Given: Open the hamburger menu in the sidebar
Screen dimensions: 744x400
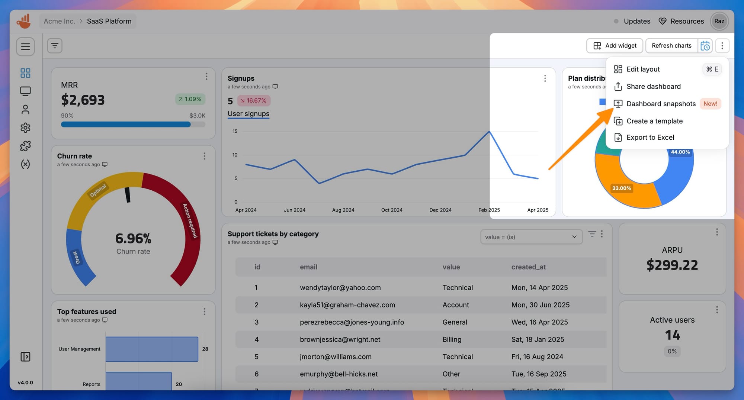Looking at the screenshot, I should 25,46.
